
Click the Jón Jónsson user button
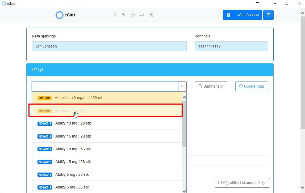[x=242, y=15]
